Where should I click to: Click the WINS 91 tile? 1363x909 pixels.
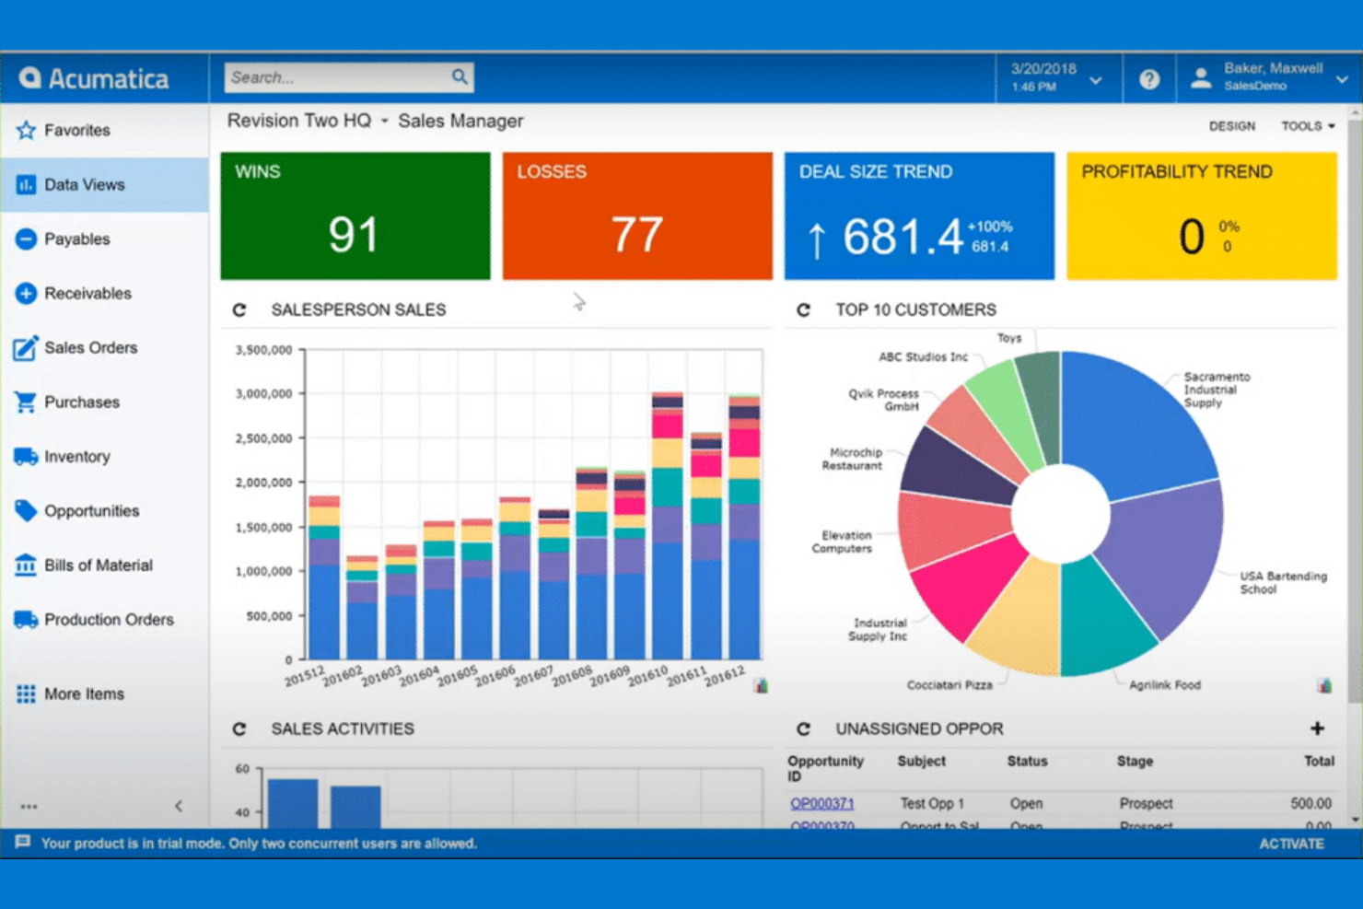355,216
